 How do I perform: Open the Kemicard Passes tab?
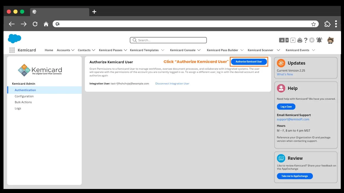110,50
